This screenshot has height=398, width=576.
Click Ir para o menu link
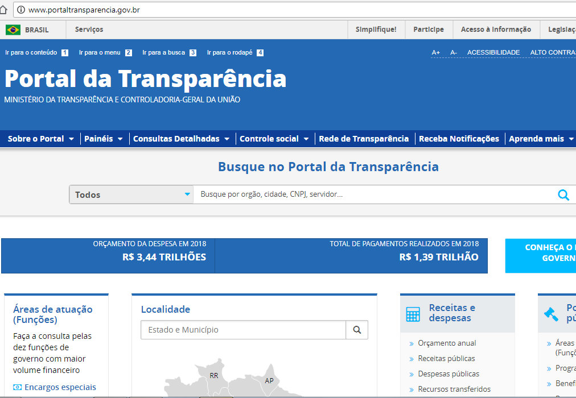tap(100, 52)
